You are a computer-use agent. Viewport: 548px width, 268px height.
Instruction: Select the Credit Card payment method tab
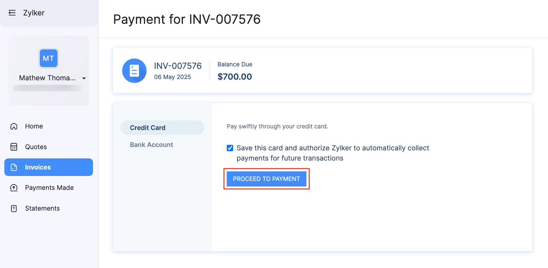click(x=147, y=128)
